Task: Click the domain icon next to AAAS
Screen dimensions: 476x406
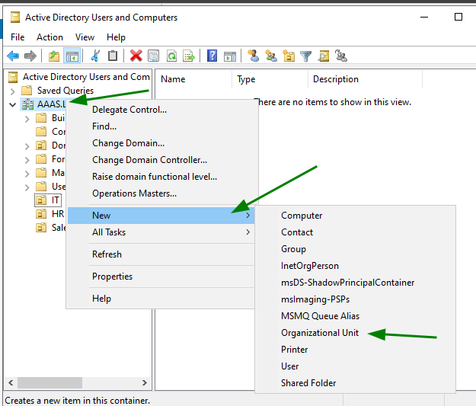Action: [27, 104]
